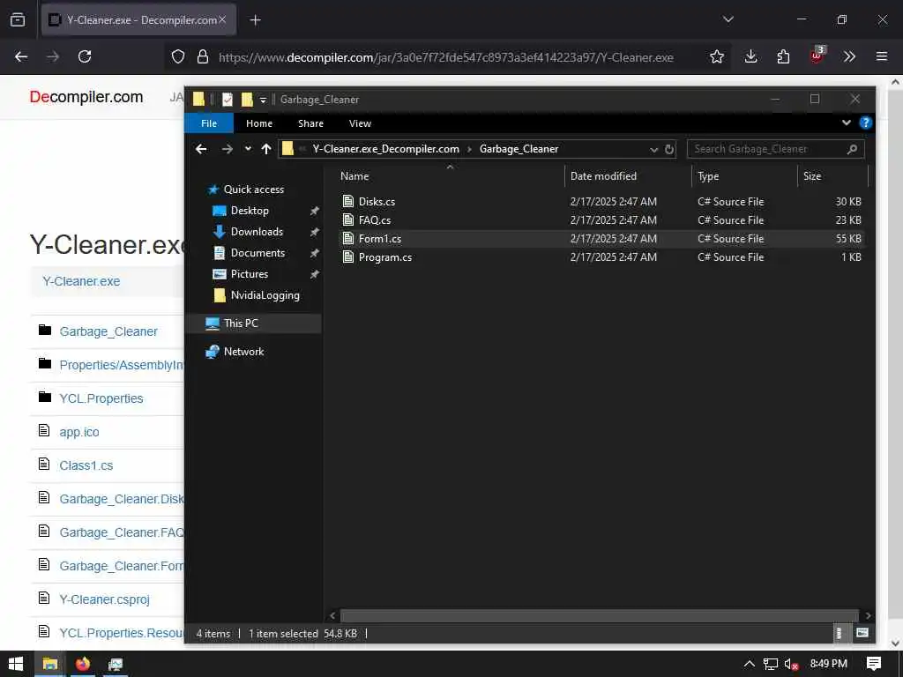903x677 pixels.
Task: Refresh the Garbage_Cleaner folder
Action: (x=669, y=149)
